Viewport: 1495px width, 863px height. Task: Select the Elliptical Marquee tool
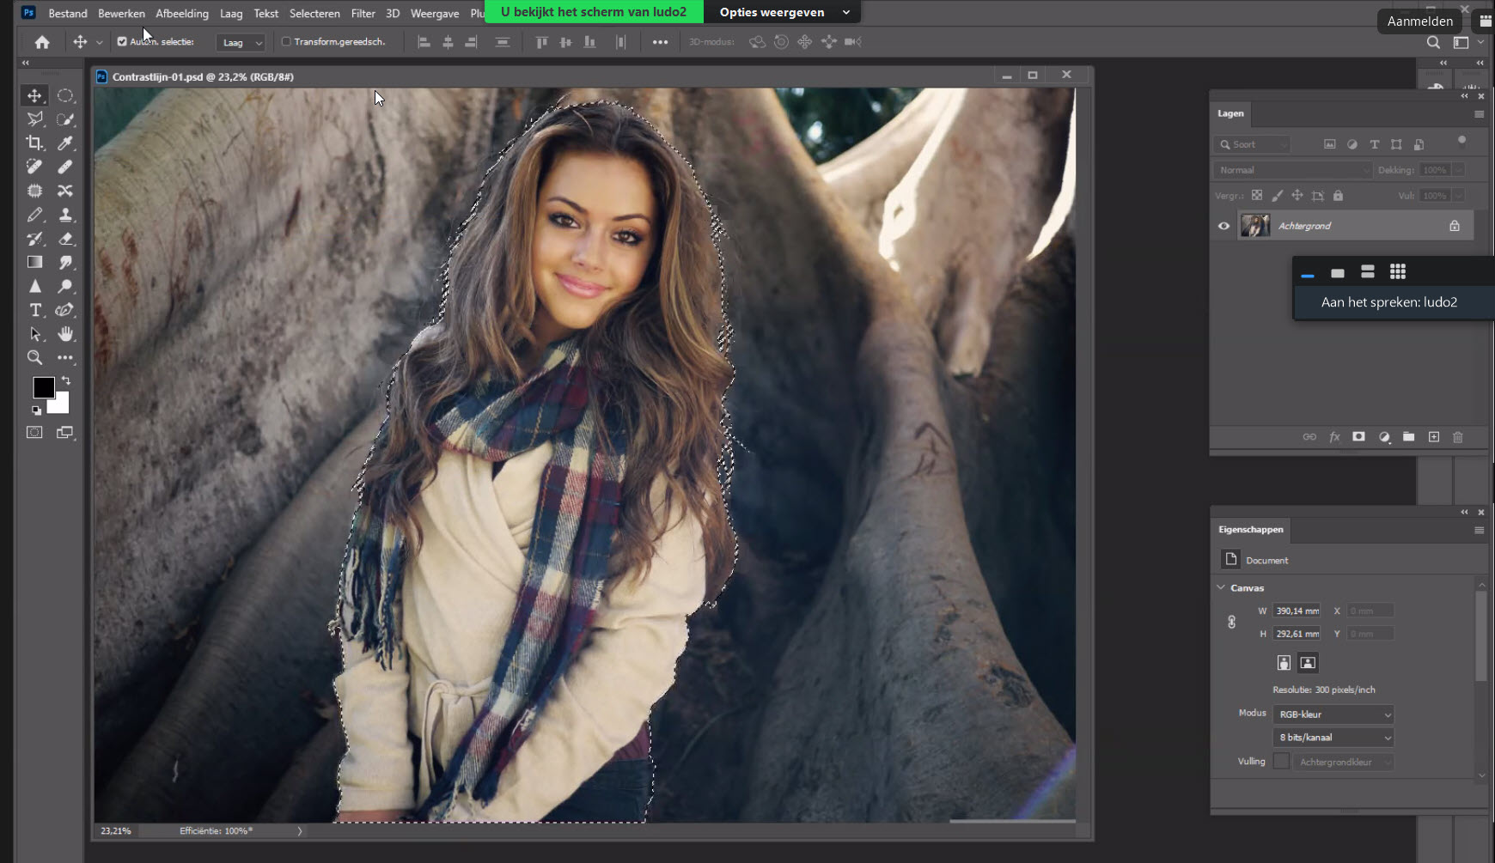tap(65, 95)
